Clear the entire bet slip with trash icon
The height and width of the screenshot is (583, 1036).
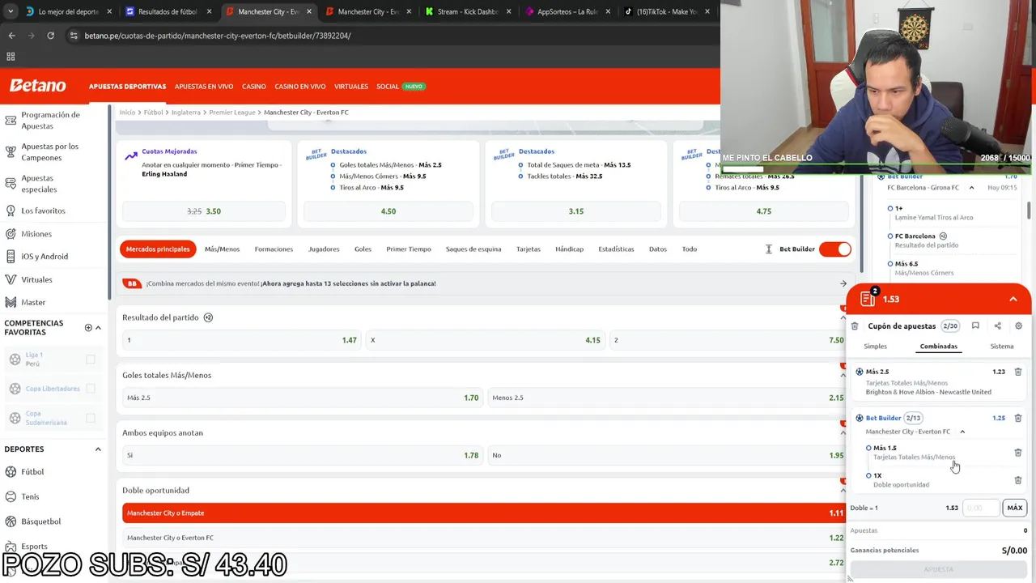pyautogui.click(x=855, y=326)
